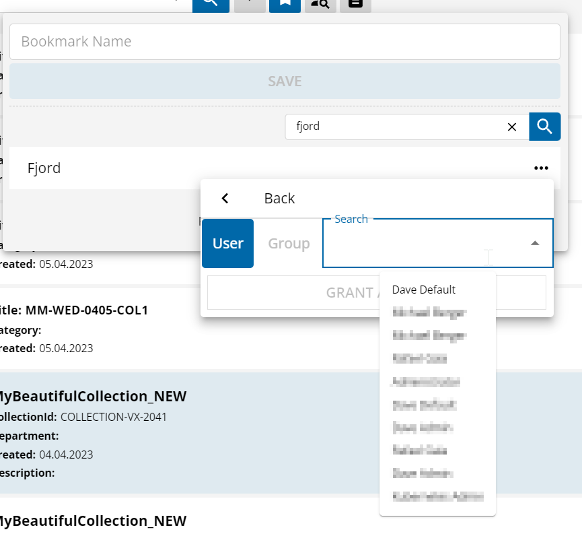
Task: Focus the Bookmark Name input field
Action: click(285, 42)
